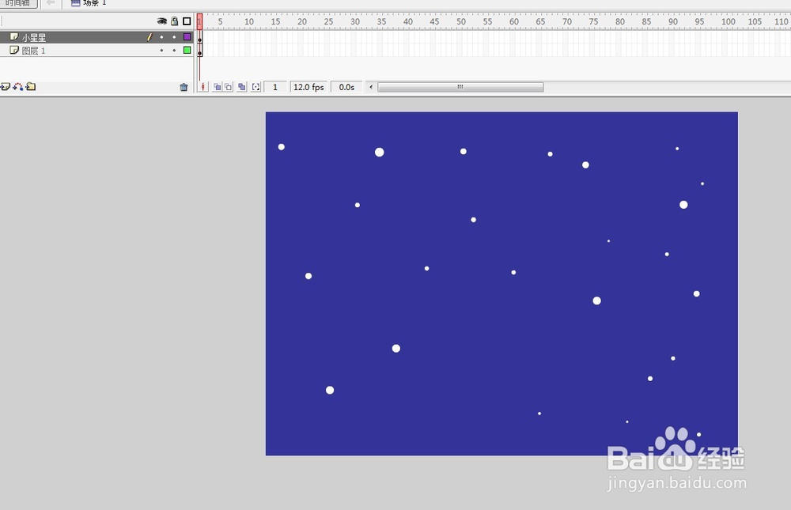Click the 图层 1 layer page icon
This screenshot has width=791, height=510.
[14, 50]
